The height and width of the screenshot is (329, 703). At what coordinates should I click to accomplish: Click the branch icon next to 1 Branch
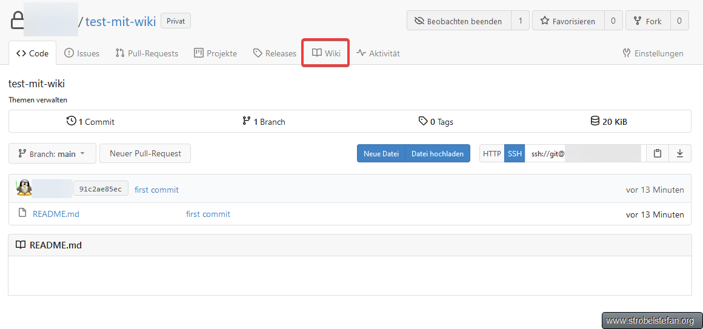pyautogui.click(x=246, y=121)
